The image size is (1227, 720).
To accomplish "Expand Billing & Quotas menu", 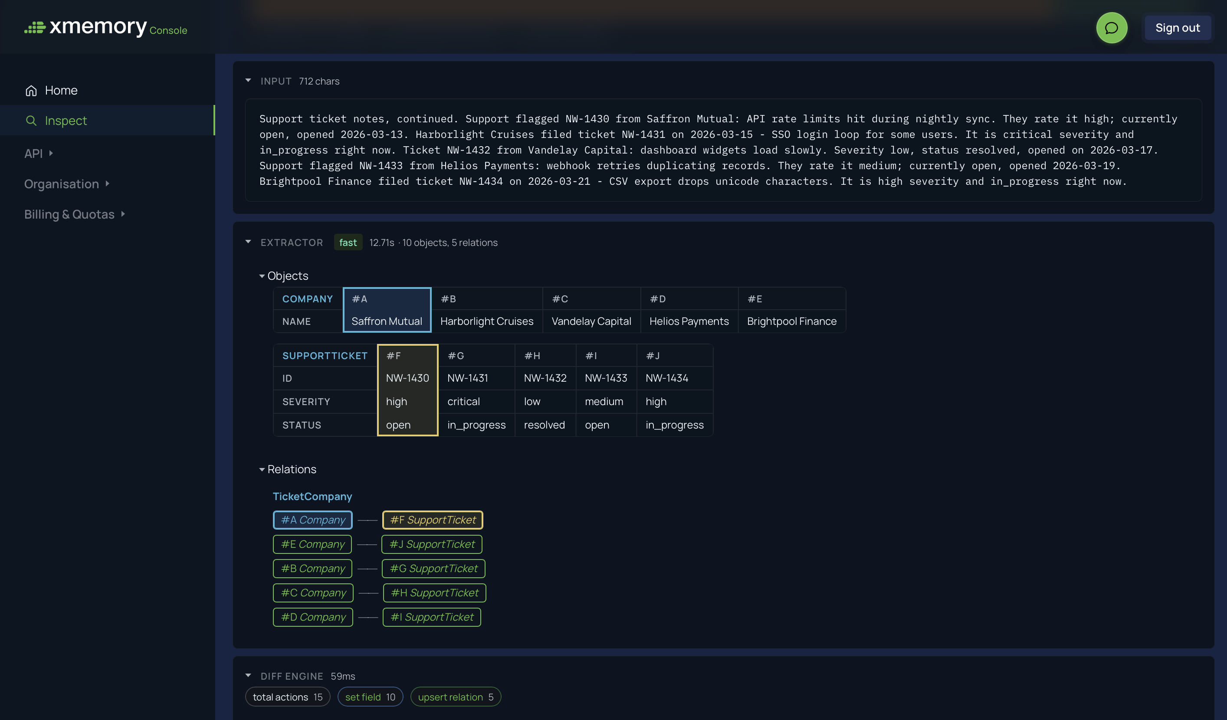I will (75, 214).
